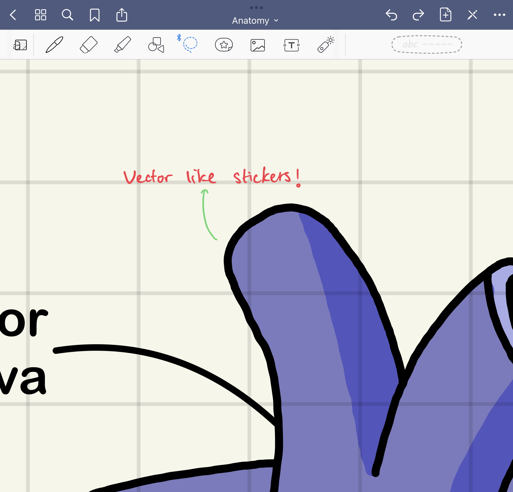This screenshot has width=513, height=492.
Task: Open the Elements stickers tool
Action: coord(224,45)
